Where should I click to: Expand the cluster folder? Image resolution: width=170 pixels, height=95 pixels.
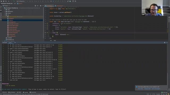(5, 13)
